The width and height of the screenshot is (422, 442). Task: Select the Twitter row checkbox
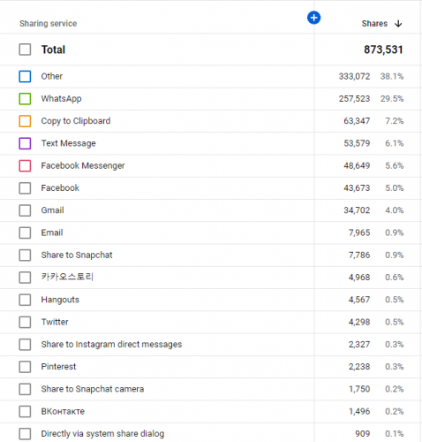coord(25,322)
